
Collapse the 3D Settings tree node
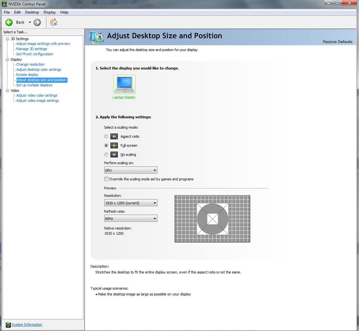tap(7, 39)
